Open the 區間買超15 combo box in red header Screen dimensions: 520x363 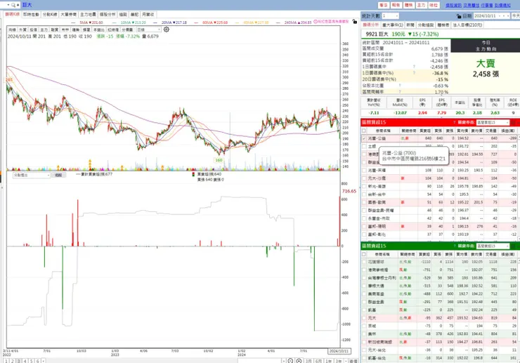(492, 122)
